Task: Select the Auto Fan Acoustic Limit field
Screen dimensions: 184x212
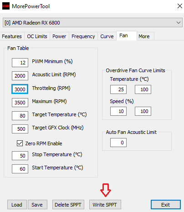Action: (x=118, y=143)
